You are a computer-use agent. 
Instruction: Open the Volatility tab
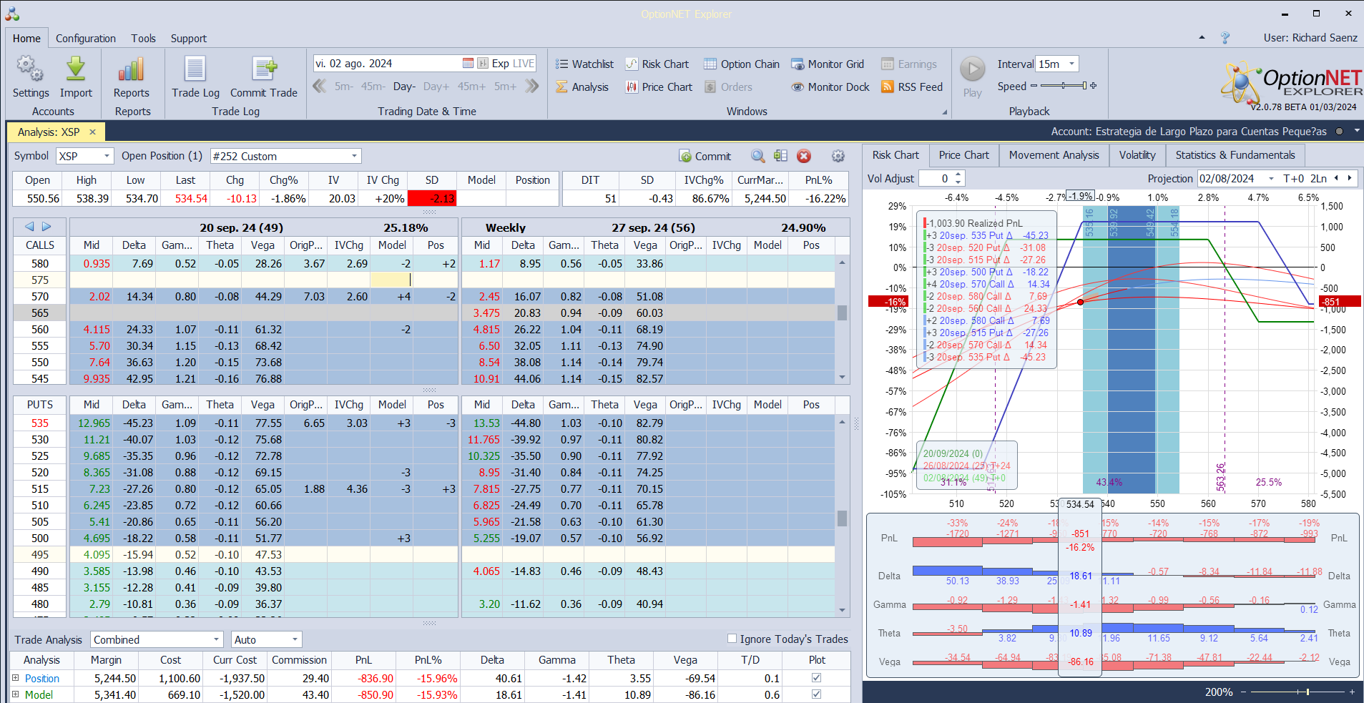(x=1137, y=155)
